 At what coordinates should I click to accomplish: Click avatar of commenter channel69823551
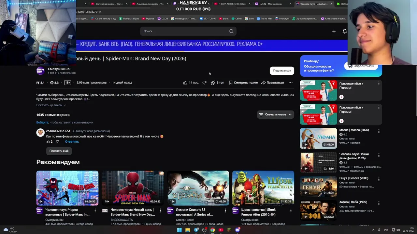40,133
